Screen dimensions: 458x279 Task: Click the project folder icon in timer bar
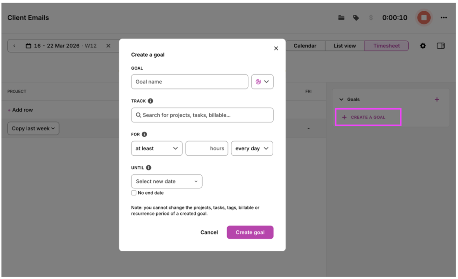click(x=341, y=18)
